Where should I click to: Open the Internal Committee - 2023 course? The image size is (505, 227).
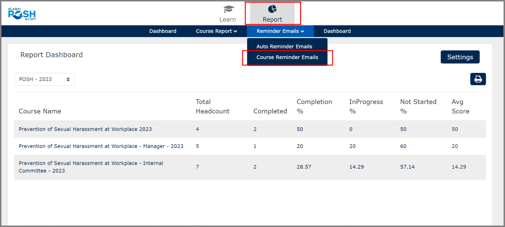(x=91, y=167)
